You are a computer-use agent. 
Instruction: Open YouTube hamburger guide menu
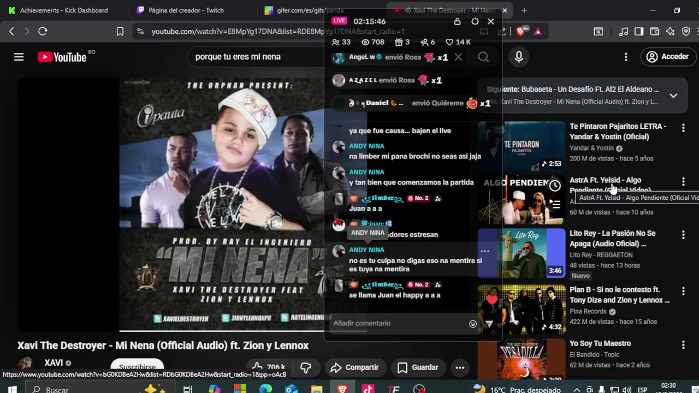pos(19,57)
